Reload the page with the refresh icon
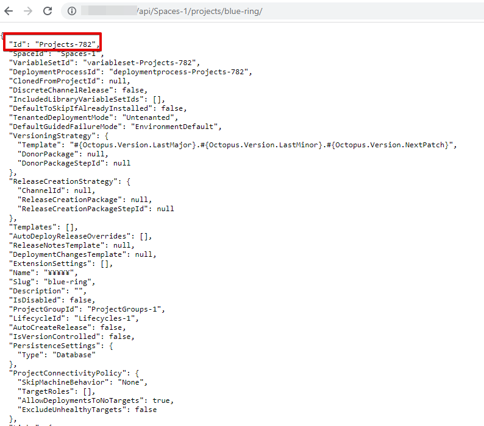484x426 pixels. click(48, 11)
